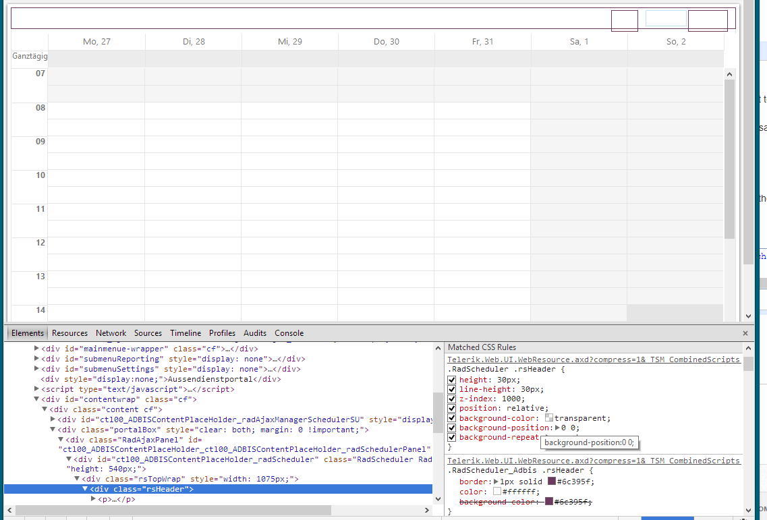The image size is (767, 520).
Task: Toggle off the z-index: 1000 property
Action: (453, 399)
